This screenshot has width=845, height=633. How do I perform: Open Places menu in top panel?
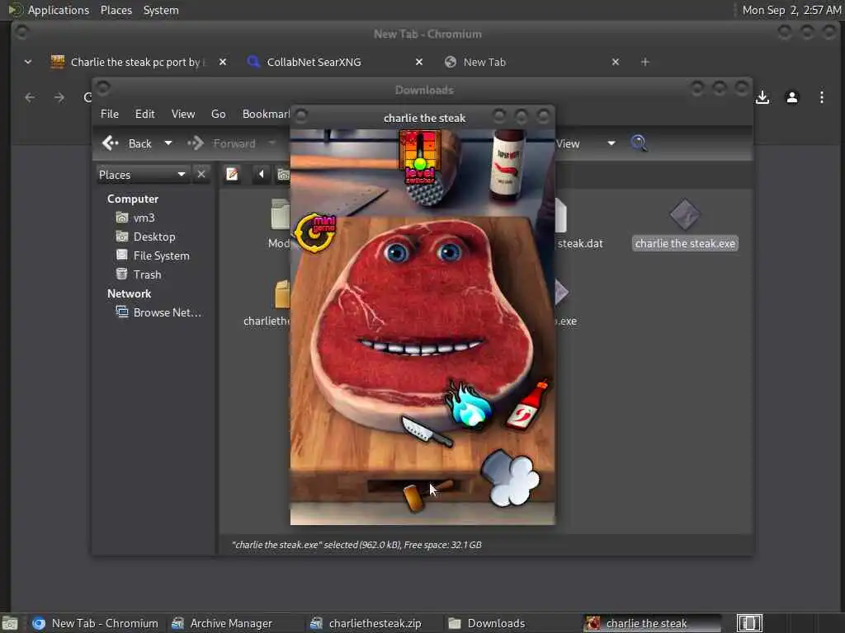coord(116,10)
